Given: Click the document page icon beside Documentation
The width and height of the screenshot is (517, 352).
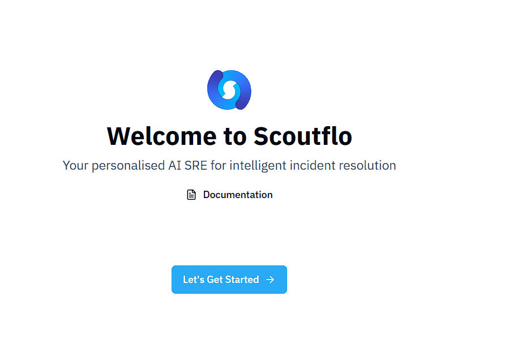Looking at the screenshot, I should click(191, 195).
